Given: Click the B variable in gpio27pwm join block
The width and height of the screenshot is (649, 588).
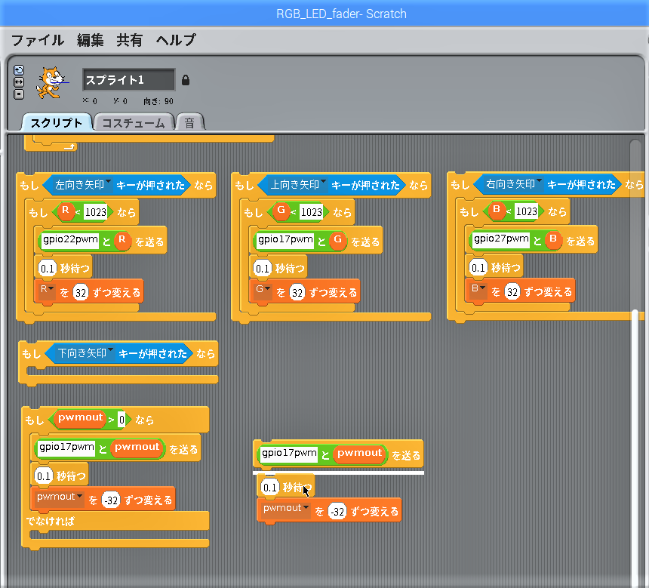Looking at the screenshot, I should tap(553, 239).
